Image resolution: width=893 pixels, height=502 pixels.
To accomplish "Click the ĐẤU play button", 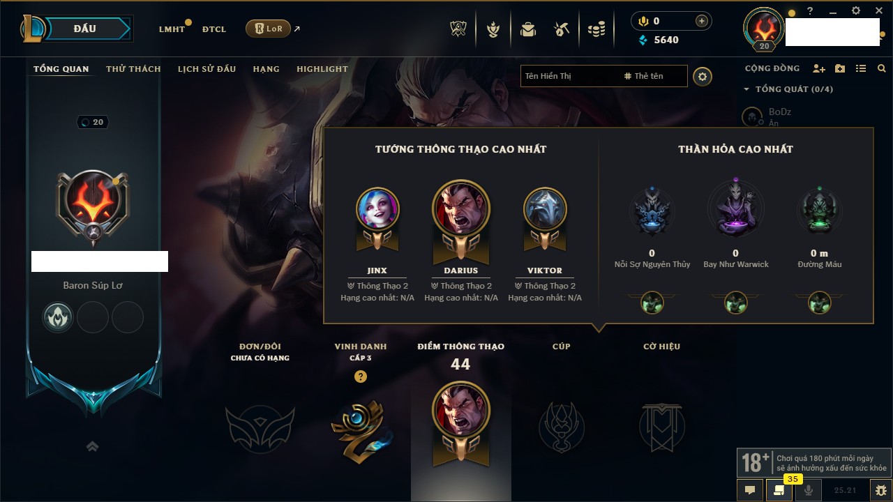I will point(85,29).
